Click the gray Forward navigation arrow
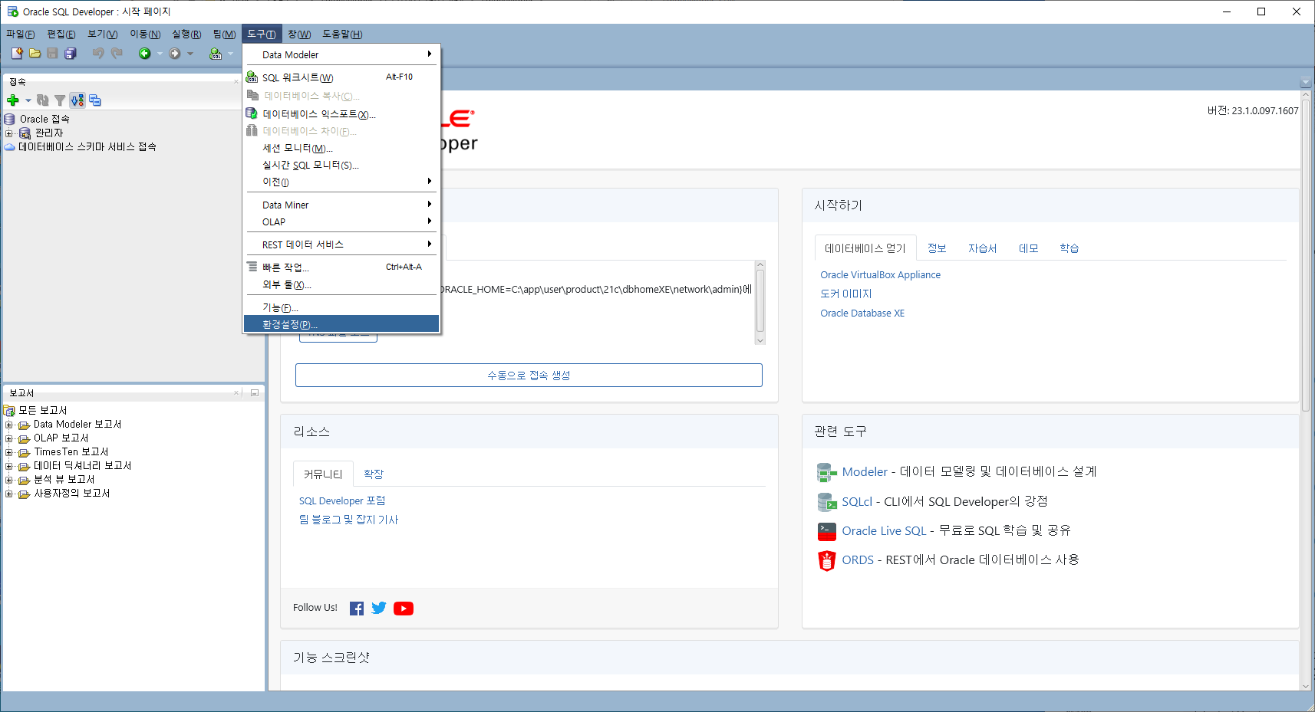Image resolution: width=1315 pixels, height=712 pixels. click(x=175, y=53)
